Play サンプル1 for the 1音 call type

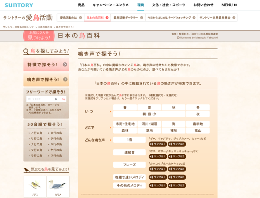(x=158, y=144)
